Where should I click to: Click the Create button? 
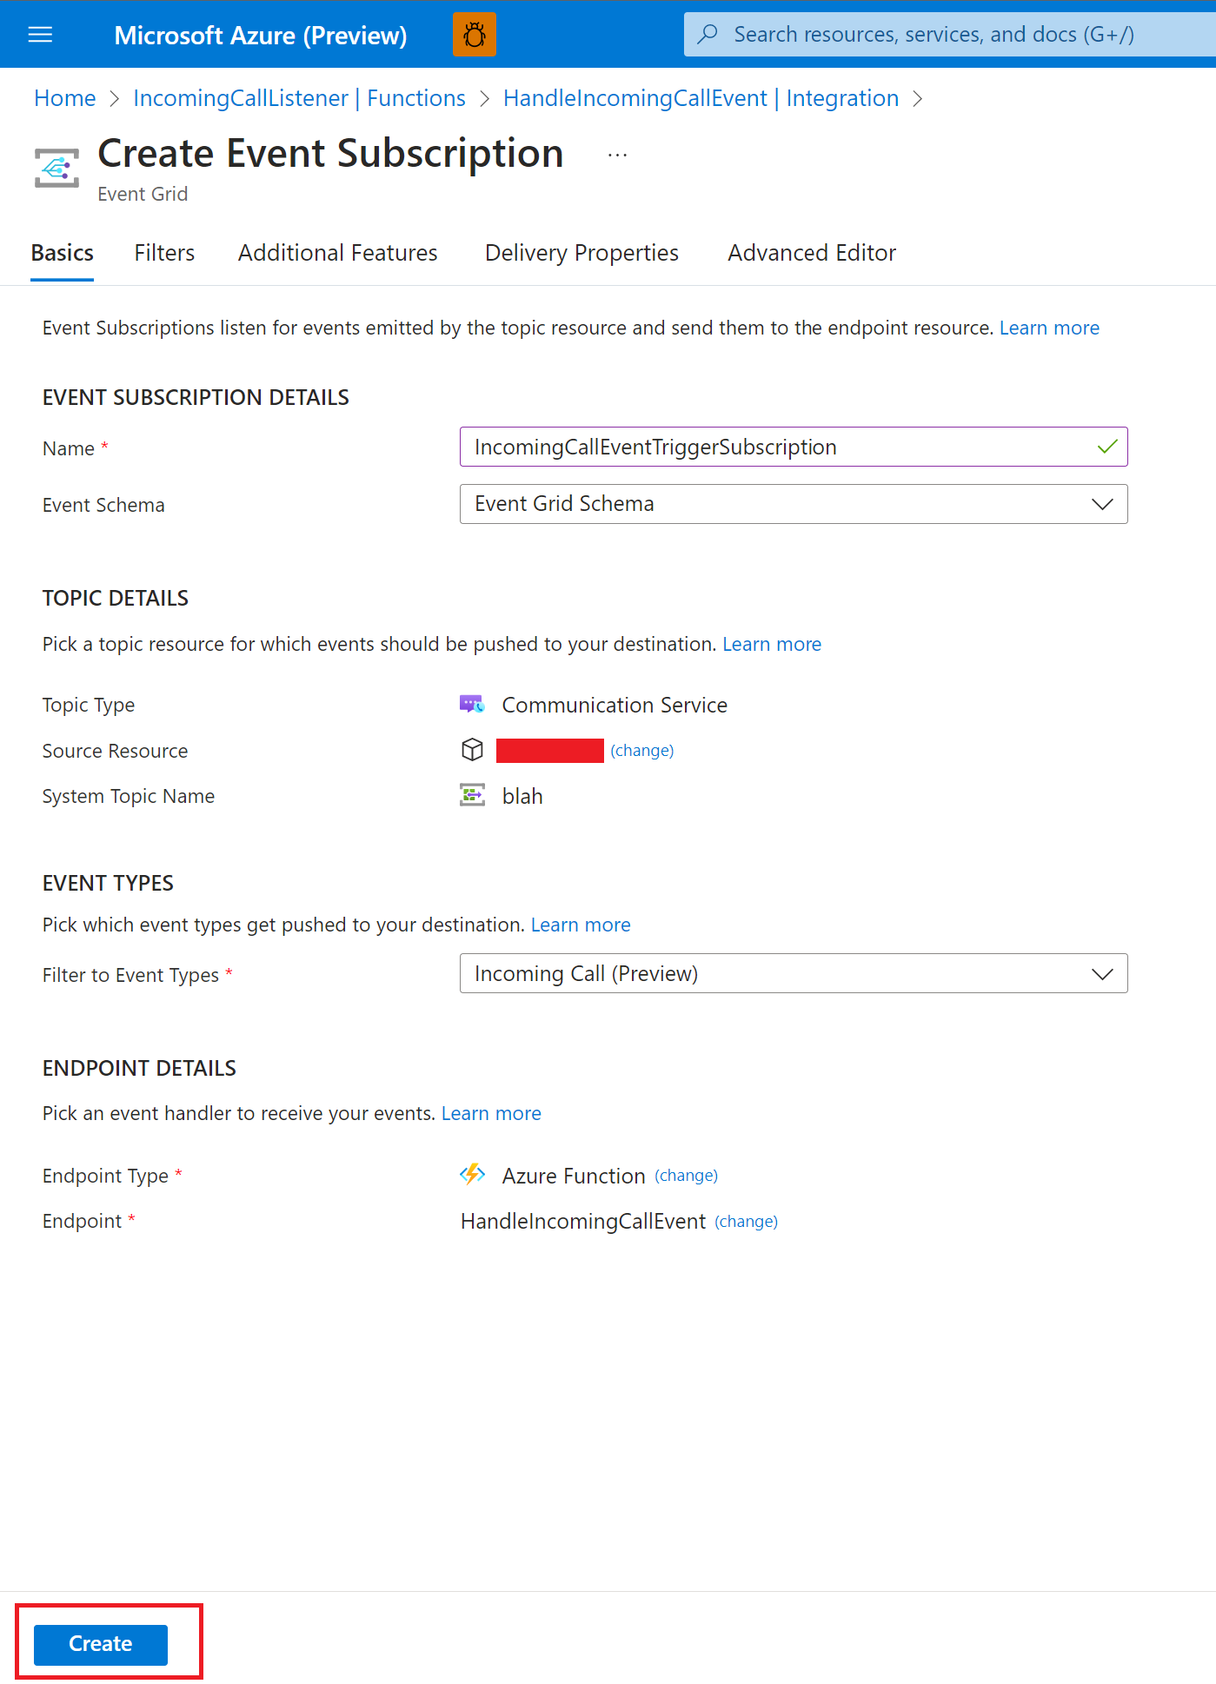click(x=101, y=1644)
